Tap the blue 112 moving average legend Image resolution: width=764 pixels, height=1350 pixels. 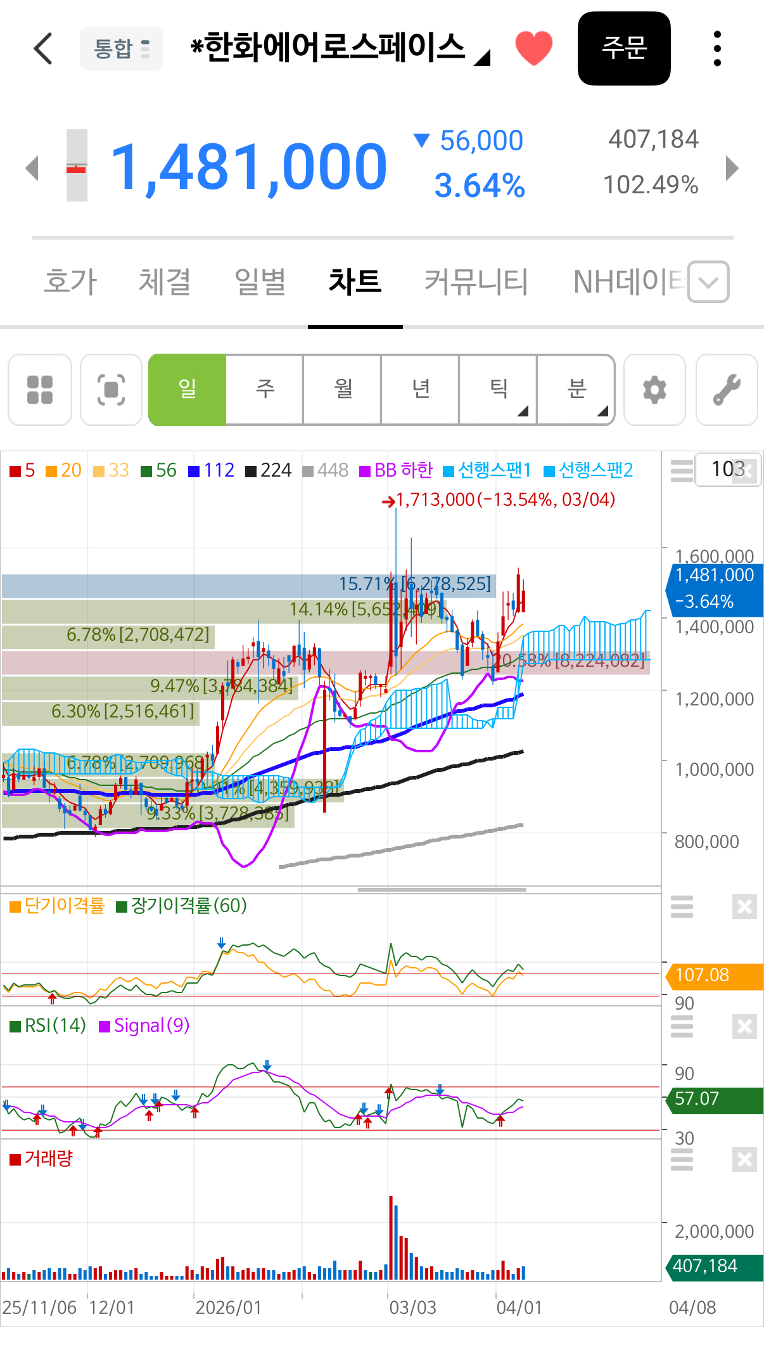click(212, 470)
